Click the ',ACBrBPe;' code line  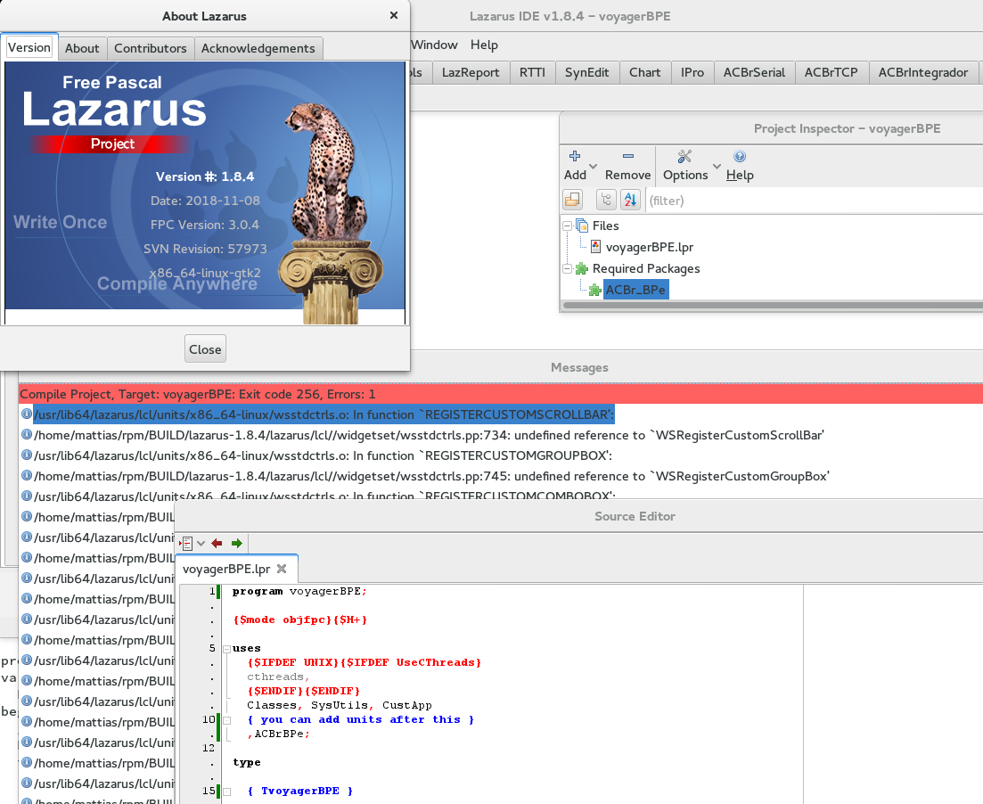click(x=278, y=734)
